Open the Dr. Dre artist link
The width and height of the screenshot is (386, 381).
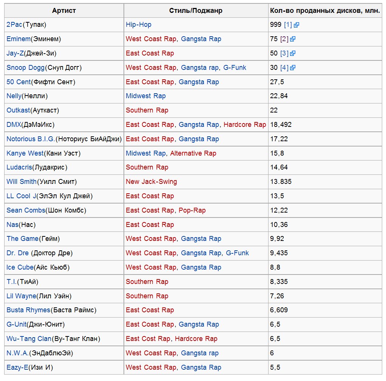pos(17,253)
